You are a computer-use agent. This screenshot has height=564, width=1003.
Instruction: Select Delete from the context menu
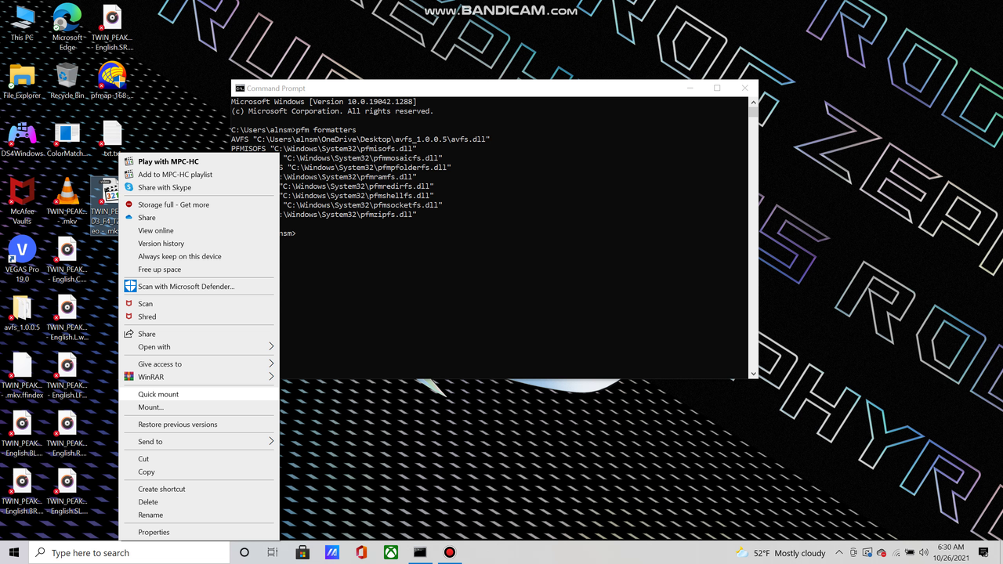pos(199,502)
